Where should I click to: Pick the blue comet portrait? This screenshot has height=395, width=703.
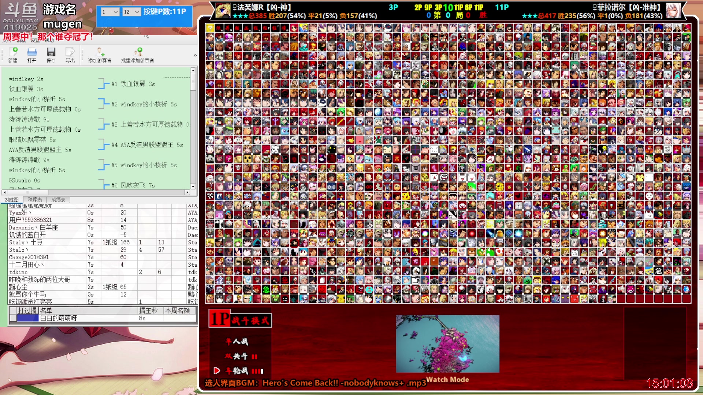(490, 233)
